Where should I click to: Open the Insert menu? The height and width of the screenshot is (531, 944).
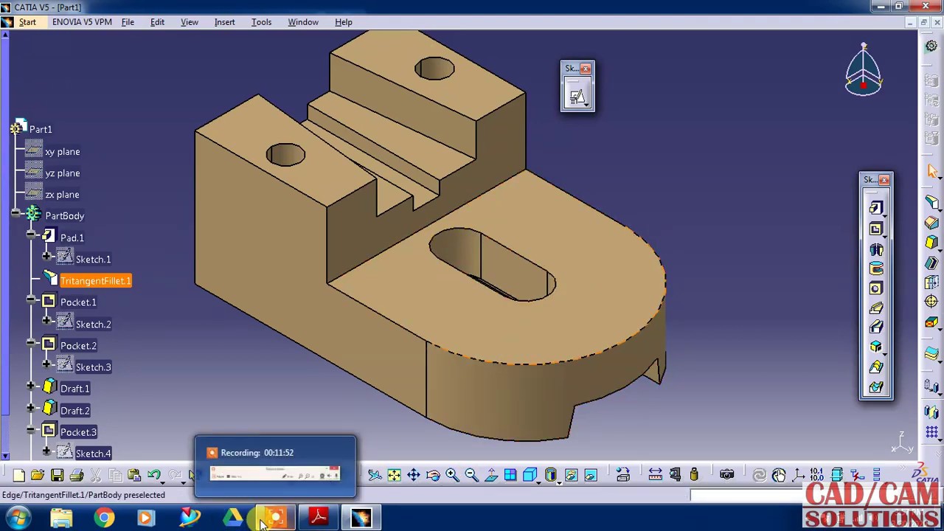click(x=224, y=22)
